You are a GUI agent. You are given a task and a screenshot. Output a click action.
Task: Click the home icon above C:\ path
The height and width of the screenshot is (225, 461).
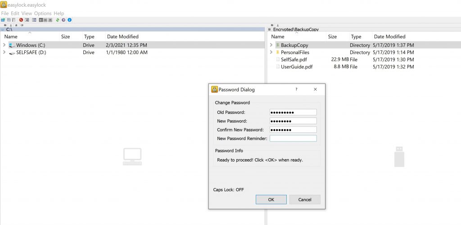16,25
